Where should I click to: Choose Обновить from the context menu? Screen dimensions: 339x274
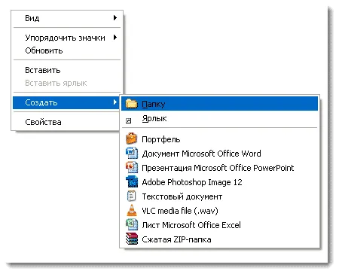tap(67, 50)
